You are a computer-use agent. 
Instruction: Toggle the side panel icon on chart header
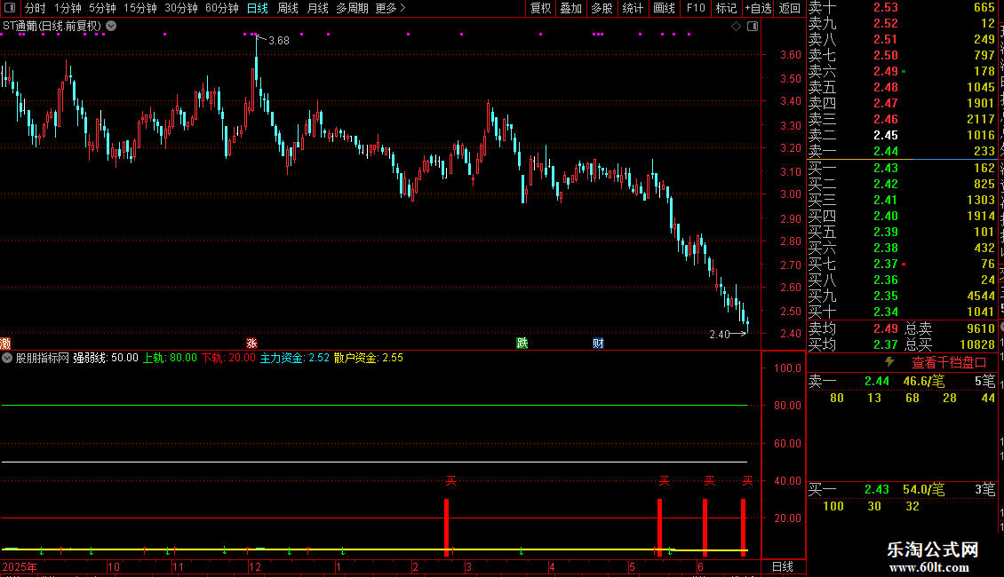(x=753, y=27)
